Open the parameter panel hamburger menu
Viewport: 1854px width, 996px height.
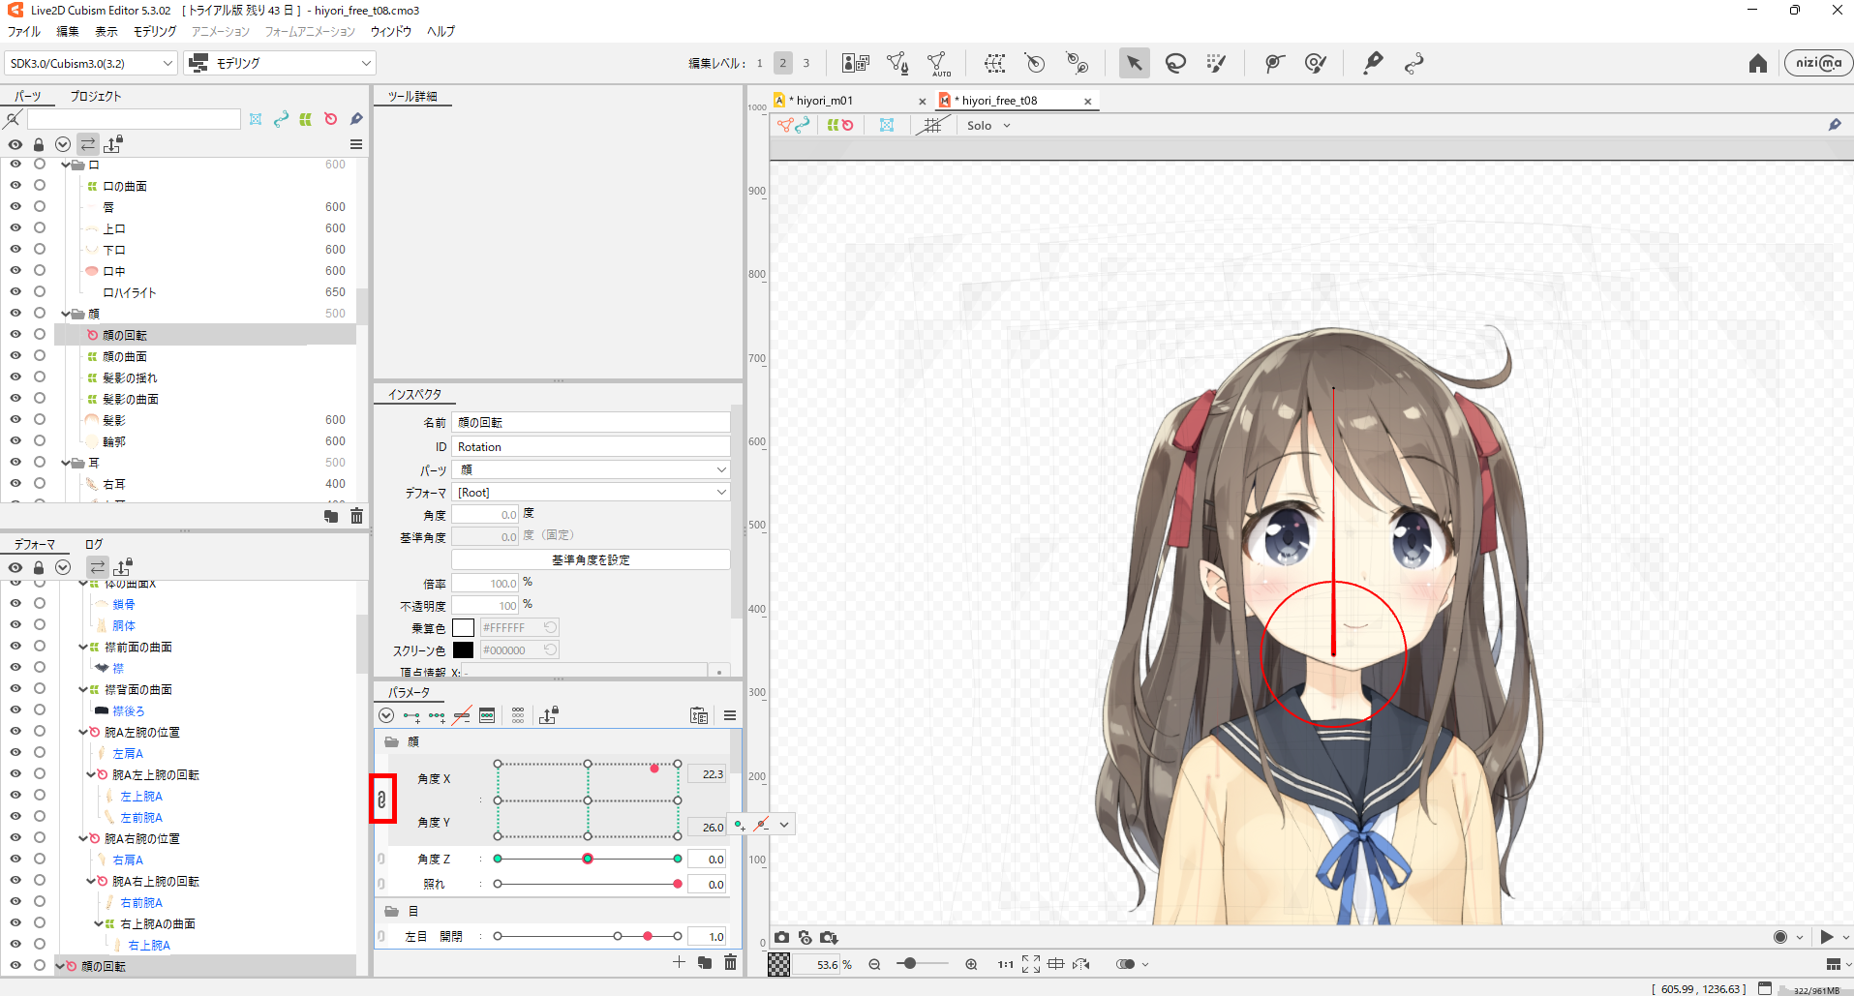tap(730, 716)
